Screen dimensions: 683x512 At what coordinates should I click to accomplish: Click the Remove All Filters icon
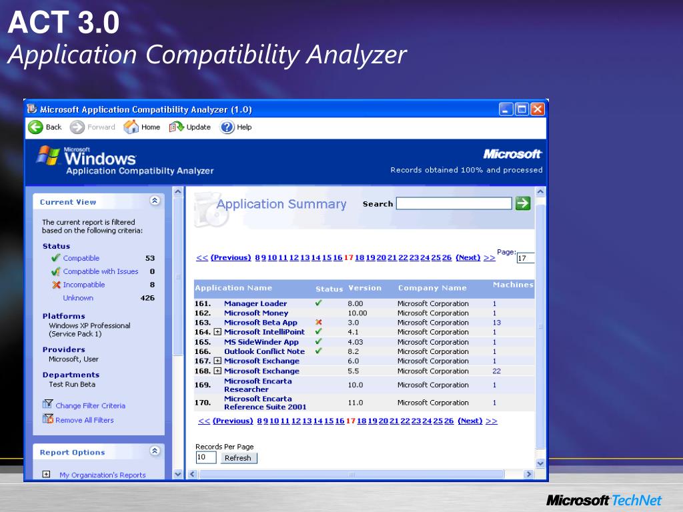pos(47,419)
